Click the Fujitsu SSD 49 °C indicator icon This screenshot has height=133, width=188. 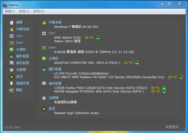164,88
